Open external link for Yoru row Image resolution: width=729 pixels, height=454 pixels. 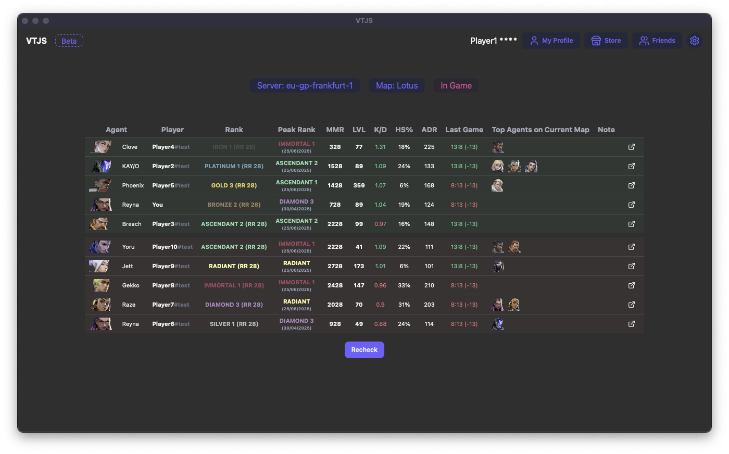click(x=632, y=247)
